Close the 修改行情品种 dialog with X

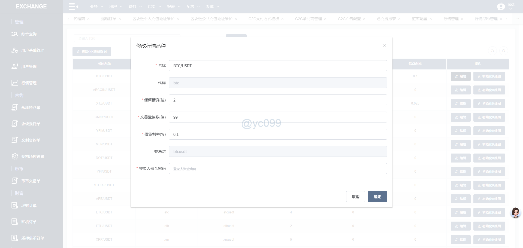[x=385, y=45]
